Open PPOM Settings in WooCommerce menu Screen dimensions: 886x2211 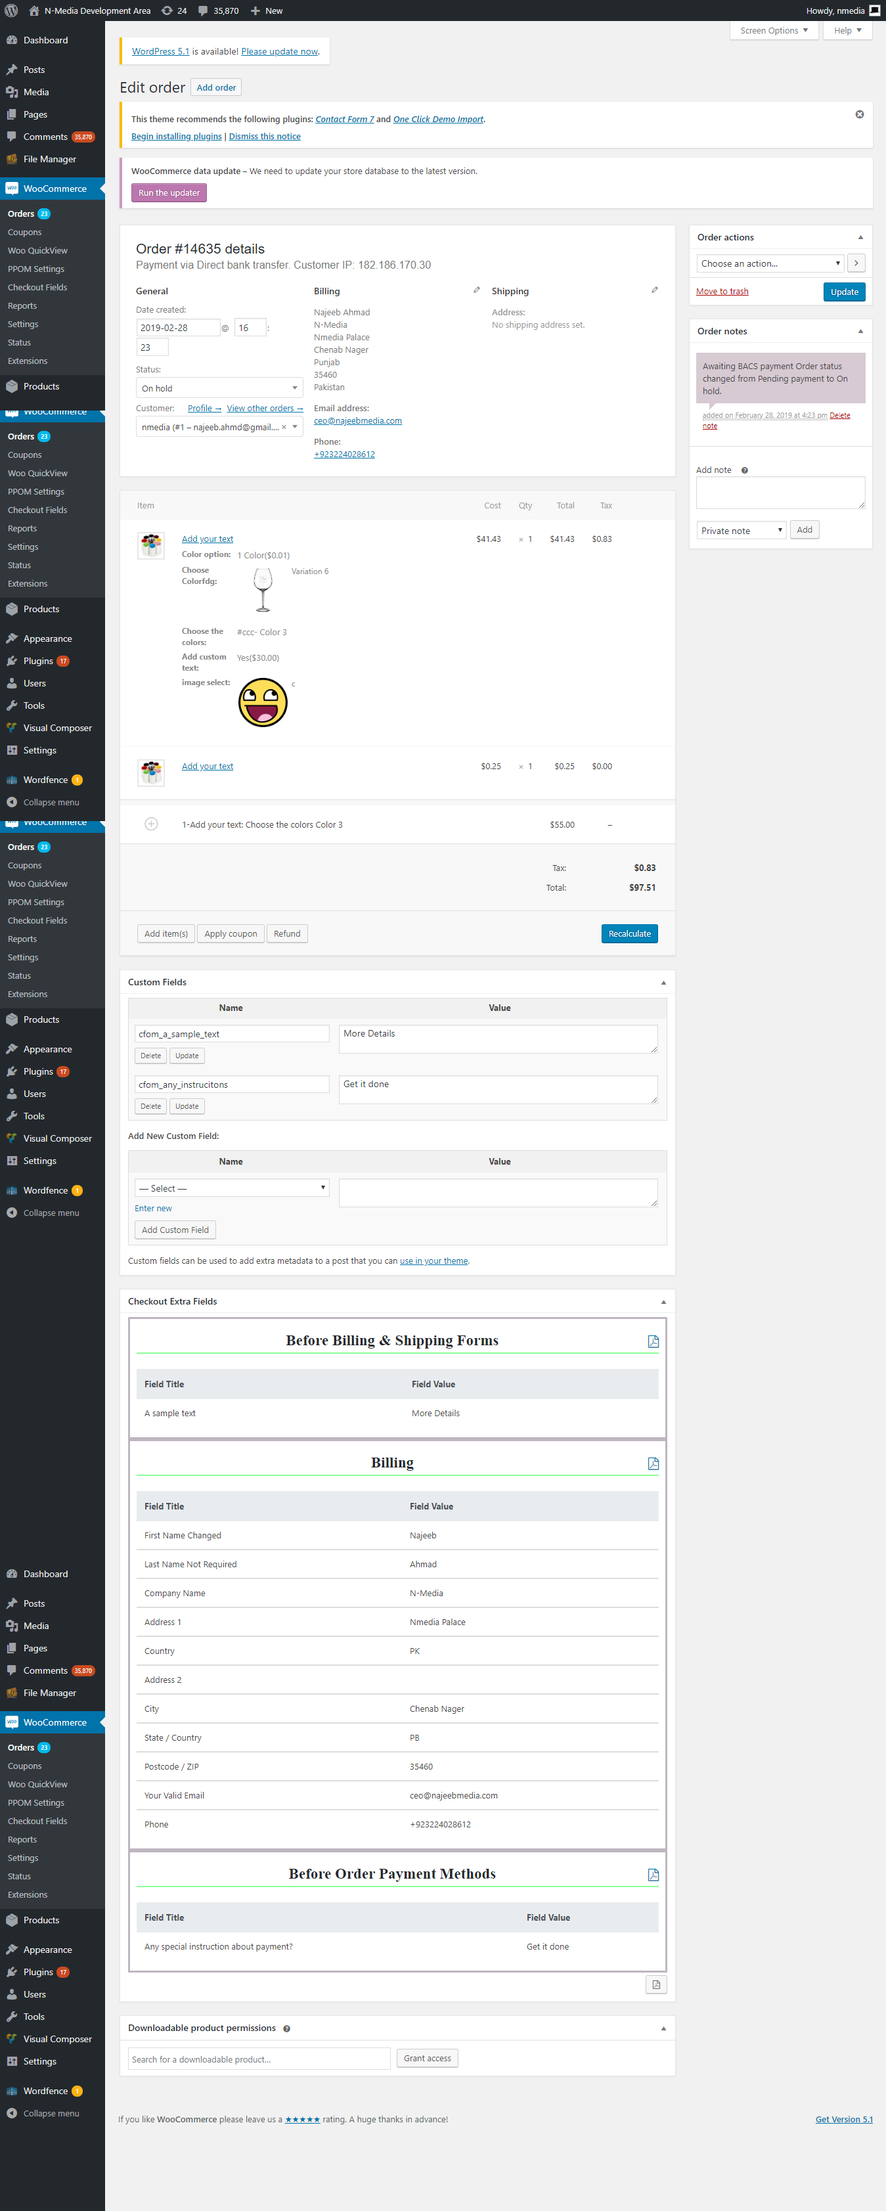[36, 269]
